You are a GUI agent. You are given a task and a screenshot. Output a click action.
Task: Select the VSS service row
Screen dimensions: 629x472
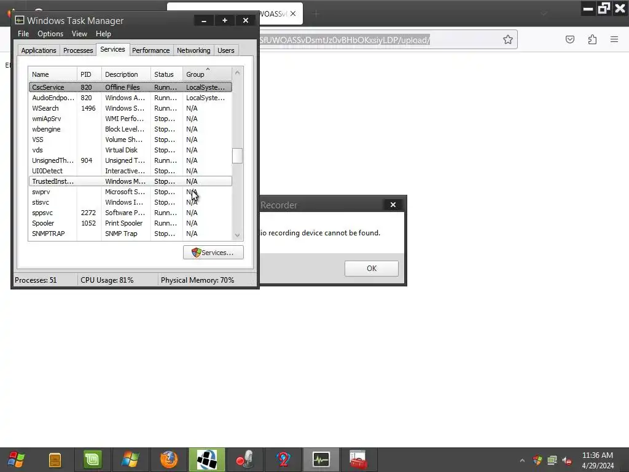pyautogui.click(x=130, y=140)
